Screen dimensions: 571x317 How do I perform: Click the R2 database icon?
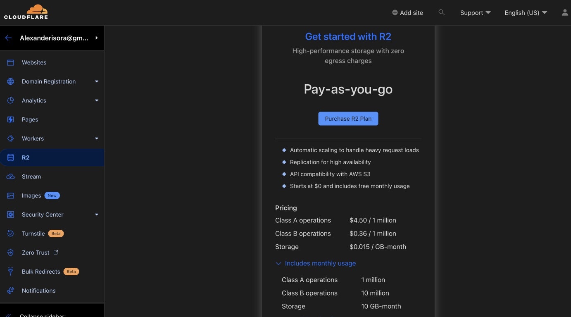pyautogui.click(x=11, y=157)
